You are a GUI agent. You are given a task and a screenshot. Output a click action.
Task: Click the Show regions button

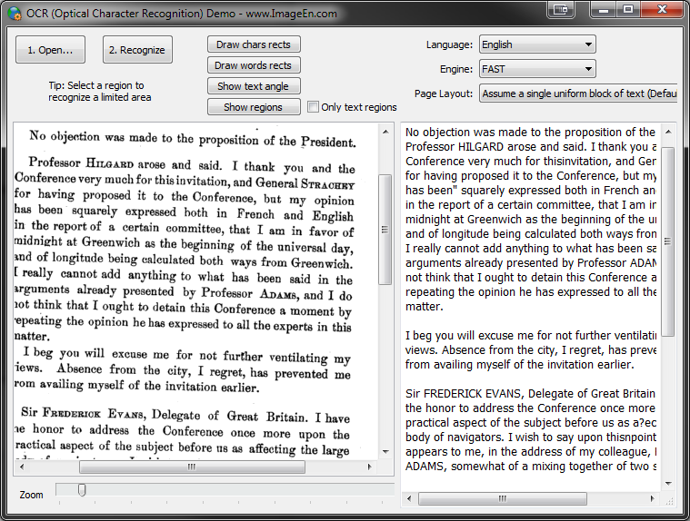254,107
